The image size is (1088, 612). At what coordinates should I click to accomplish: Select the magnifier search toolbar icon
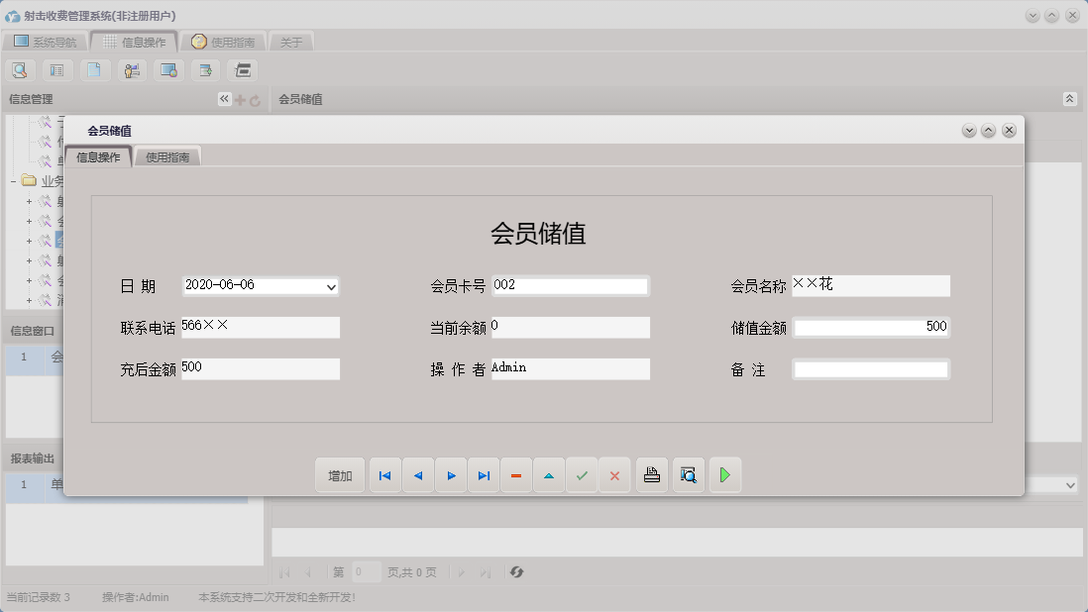pos(20,69)
